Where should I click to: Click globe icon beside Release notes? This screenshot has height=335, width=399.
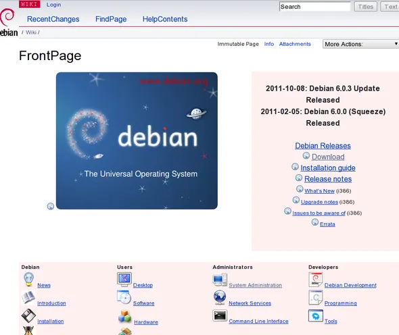[x=299, y=178]
